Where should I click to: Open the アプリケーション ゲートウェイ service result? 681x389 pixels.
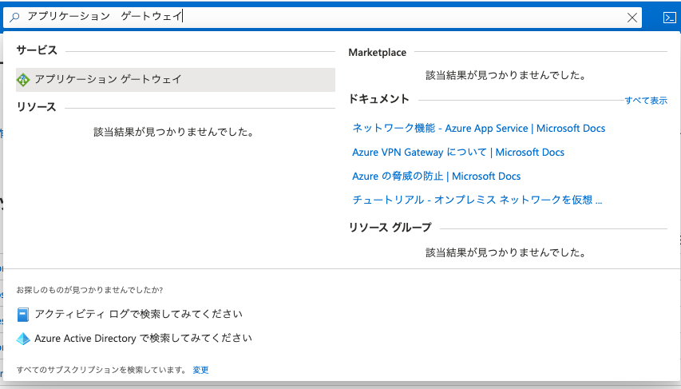[x=176, y=80]
